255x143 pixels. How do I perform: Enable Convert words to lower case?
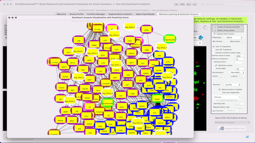coord(214,53)
